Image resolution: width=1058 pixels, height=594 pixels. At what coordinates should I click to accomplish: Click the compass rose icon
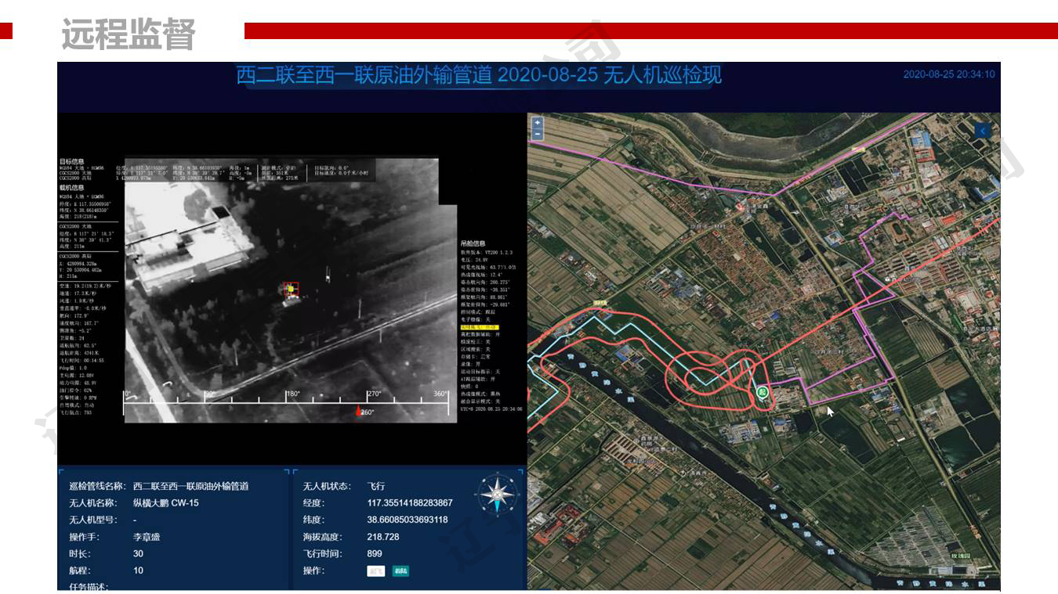pos(495,494)
